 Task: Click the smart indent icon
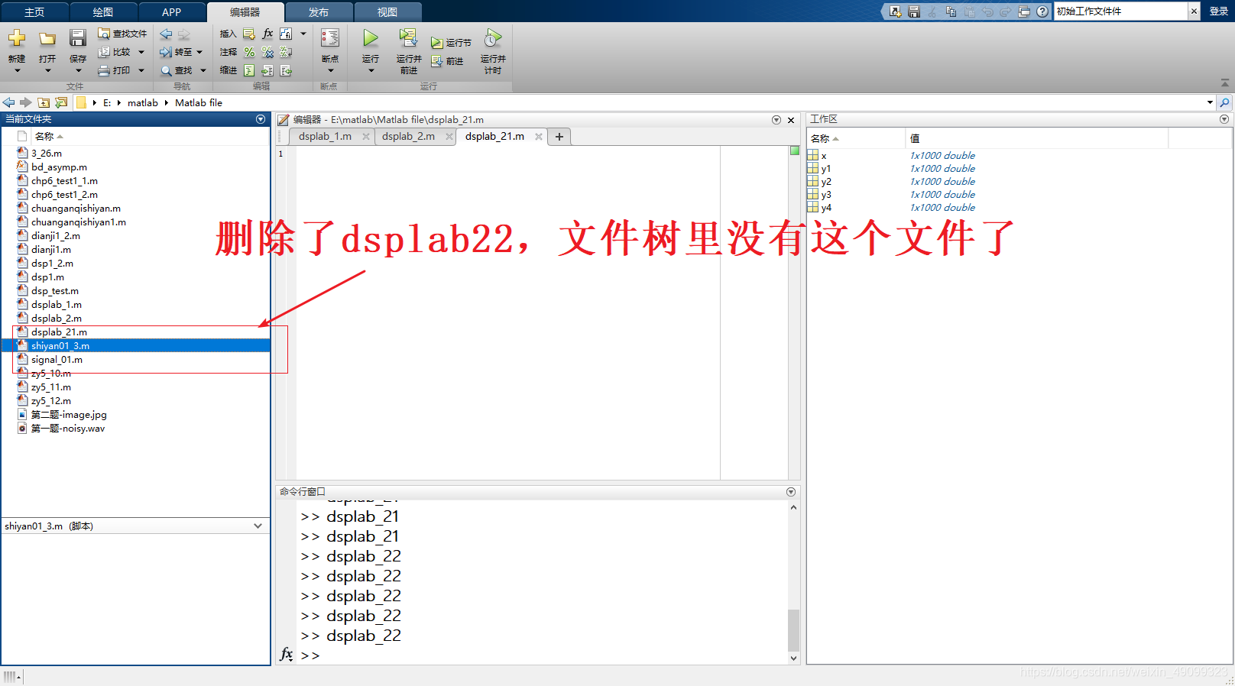click(249, 70)
